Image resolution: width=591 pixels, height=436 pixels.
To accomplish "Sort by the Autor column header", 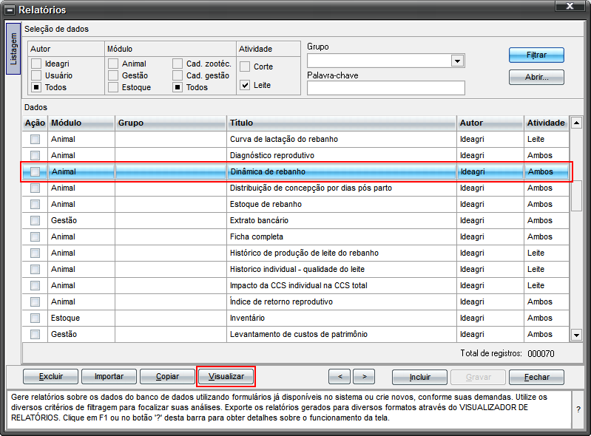I will (x=490, y=123).
